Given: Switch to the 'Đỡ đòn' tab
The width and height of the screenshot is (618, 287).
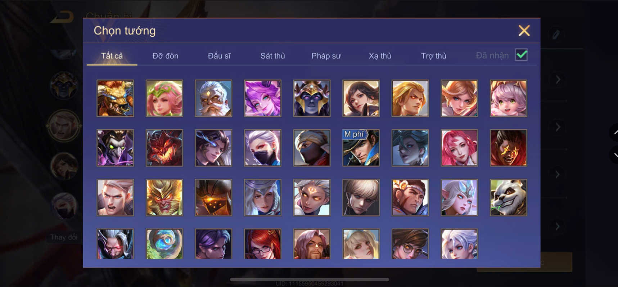Looking at the screenshot, I should [165, 56].
